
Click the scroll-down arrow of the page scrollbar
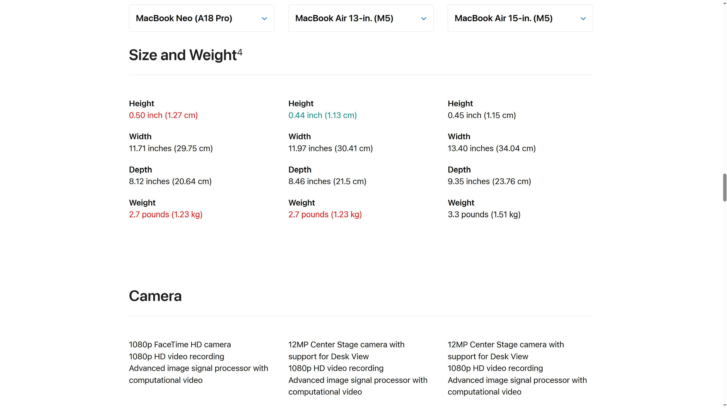click(725, 406)
